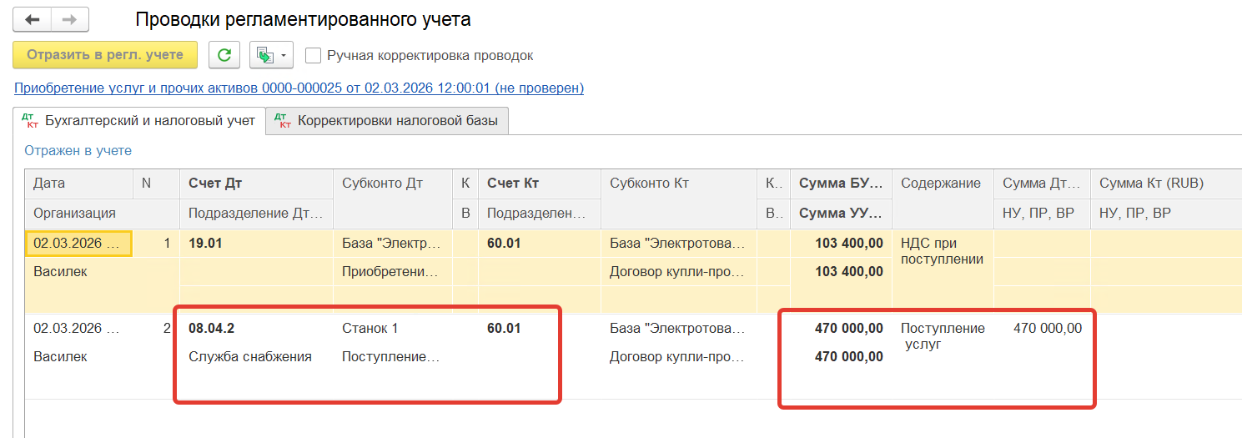Click the 'Сумма Кт (RUB)' column header
1242x438 pixels.
coord(1166,184)
